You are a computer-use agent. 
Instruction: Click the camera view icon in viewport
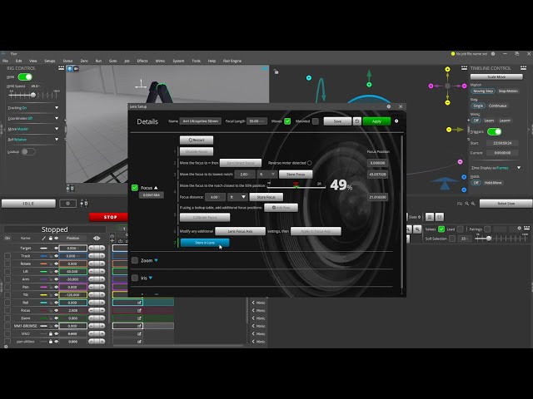click(x=76, y=68)
